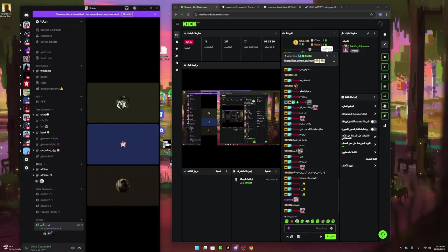Switch to powrreyo Commands browser tab
The image size is (448, 252).
tap(240, 7)
